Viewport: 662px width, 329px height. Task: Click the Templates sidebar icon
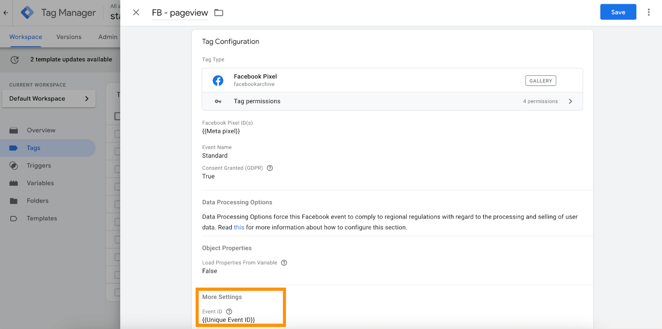[14, 219]
